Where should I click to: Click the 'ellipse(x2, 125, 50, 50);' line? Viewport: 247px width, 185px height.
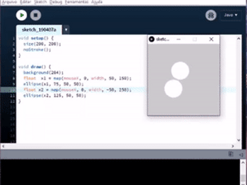coord(54,95)
